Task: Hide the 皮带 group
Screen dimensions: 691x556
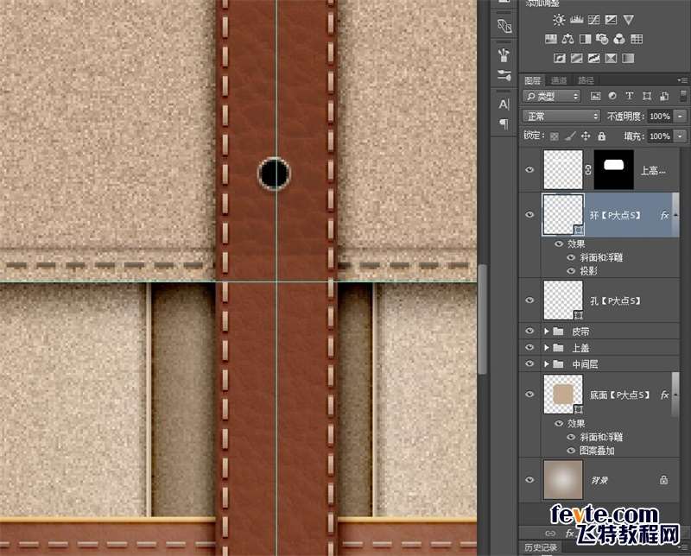Action: coord(529,331)
